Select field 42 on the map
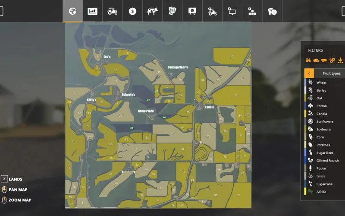The image size is (345, 216). coord(182,149)
